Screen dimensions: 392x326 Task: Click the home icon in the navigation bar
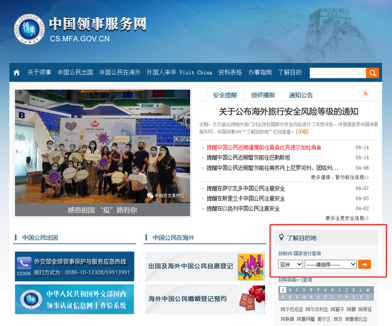pos(17,73)
